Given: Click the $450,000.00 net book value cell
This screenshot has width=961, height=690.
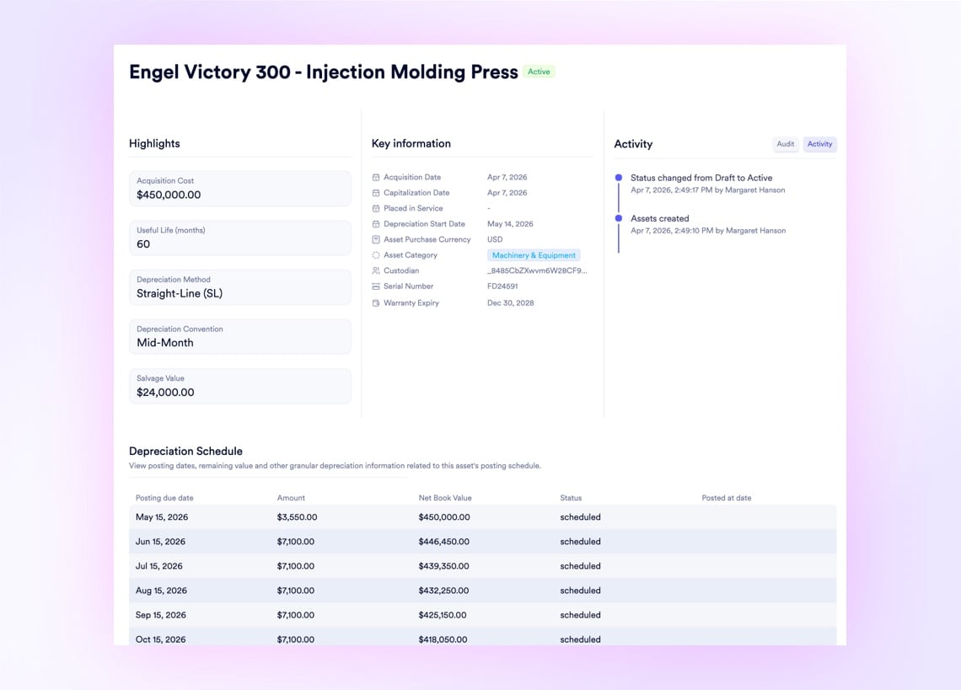Looking at the screenshot, I should (x=444, y=517).
